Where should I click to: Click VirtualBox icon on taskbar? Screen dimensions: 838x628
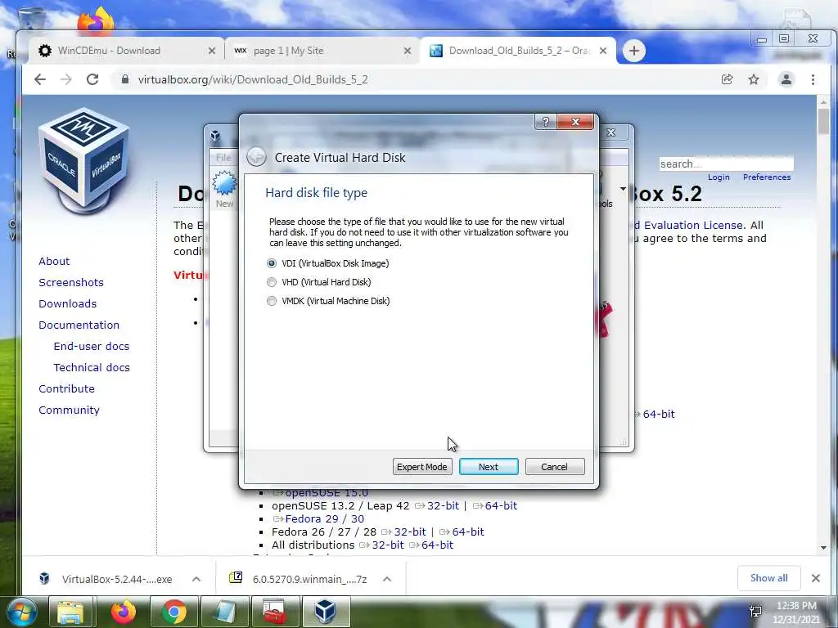[x=325, y=612]
